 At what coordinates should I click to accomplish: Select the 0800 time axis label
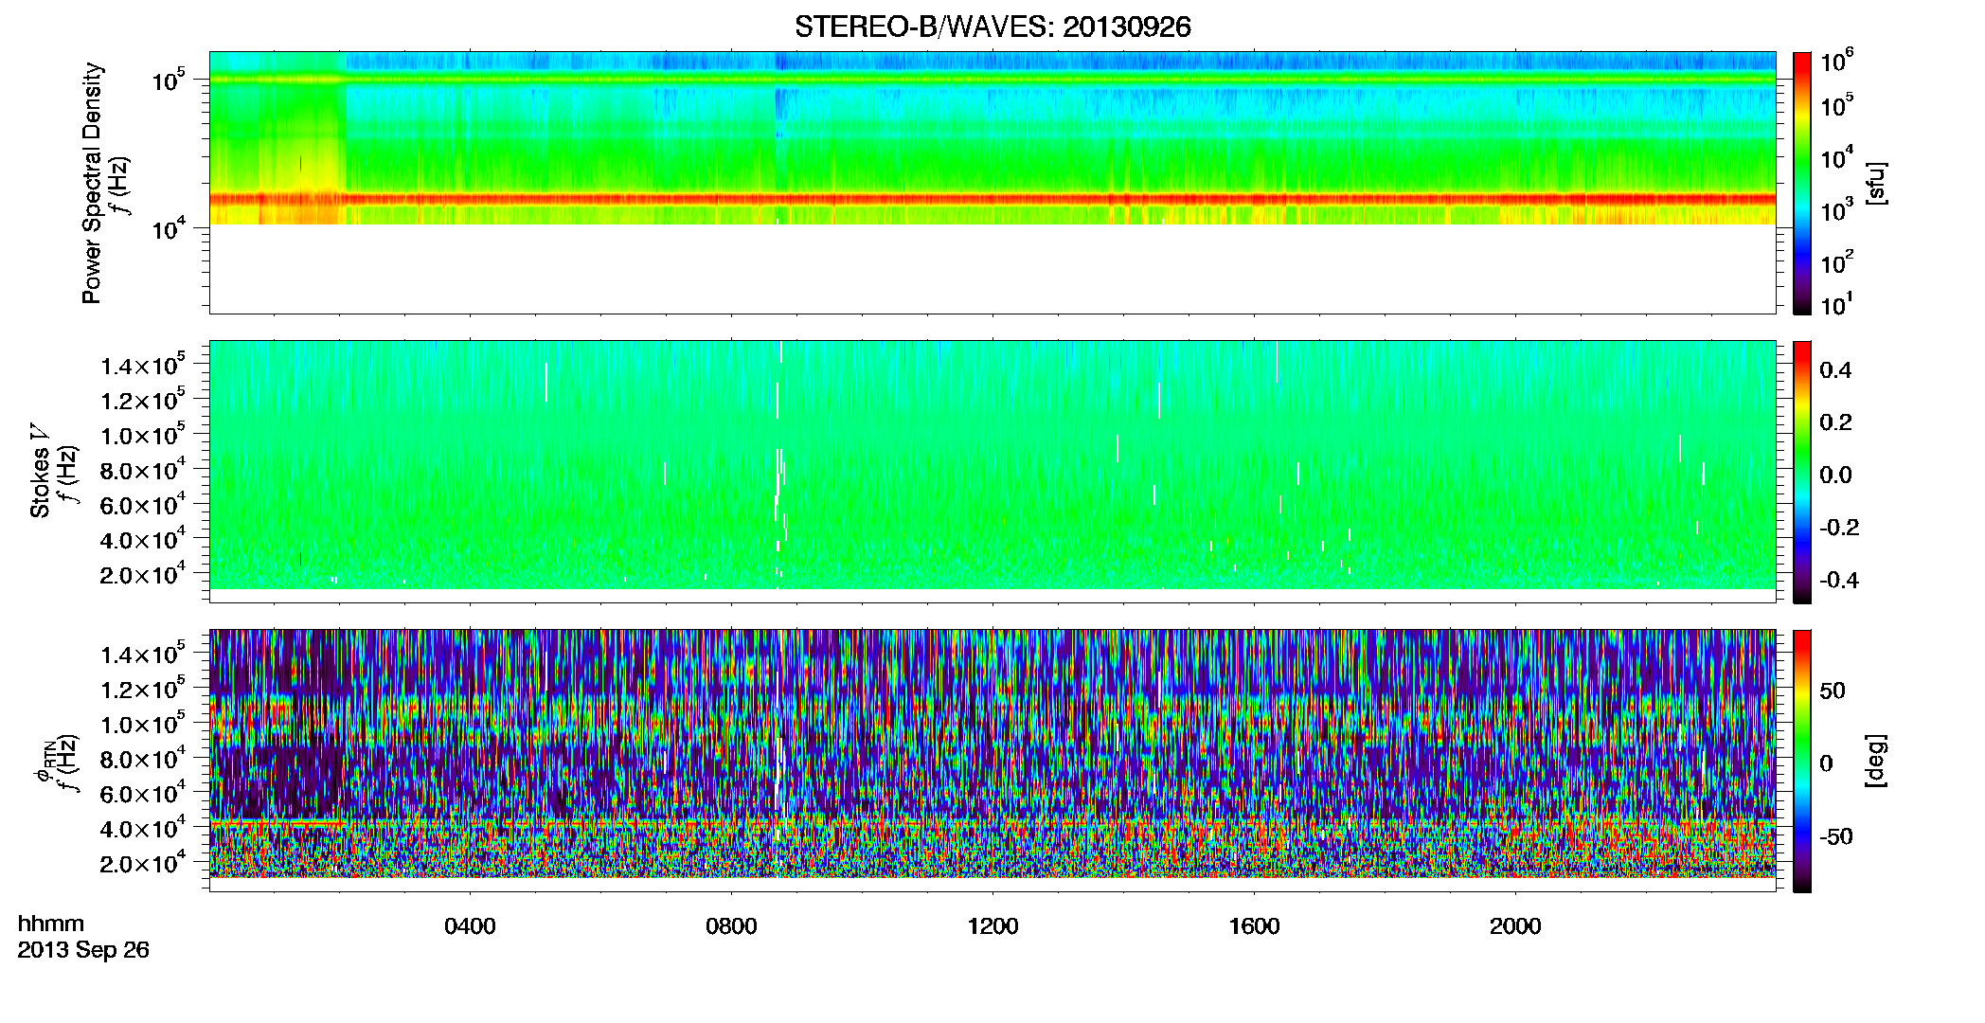pyautogui.click(x=731, y=926)
